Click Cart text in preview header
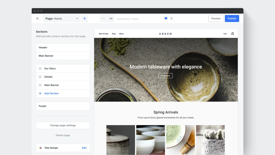The width and height of the screenshot is (275, 155). pos(225,34)
